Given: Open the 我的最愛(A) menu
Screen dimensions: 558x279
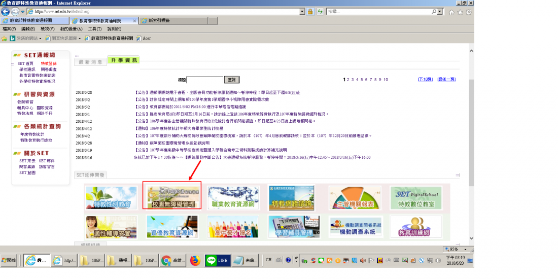Looking at the screenshot, I should 71,29.
